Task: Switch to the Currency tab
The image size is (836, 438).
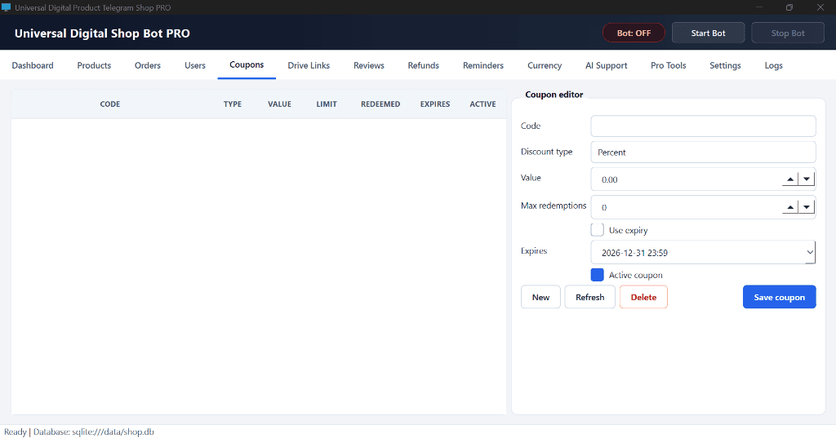Action: pos(545,65)
